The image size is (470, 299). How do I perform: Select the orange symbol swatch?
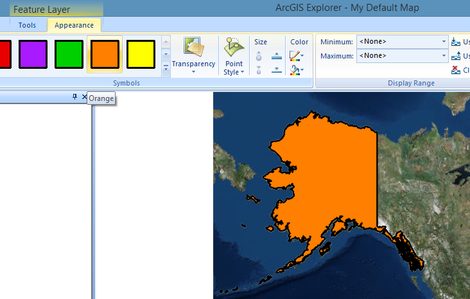click(105, 55)
